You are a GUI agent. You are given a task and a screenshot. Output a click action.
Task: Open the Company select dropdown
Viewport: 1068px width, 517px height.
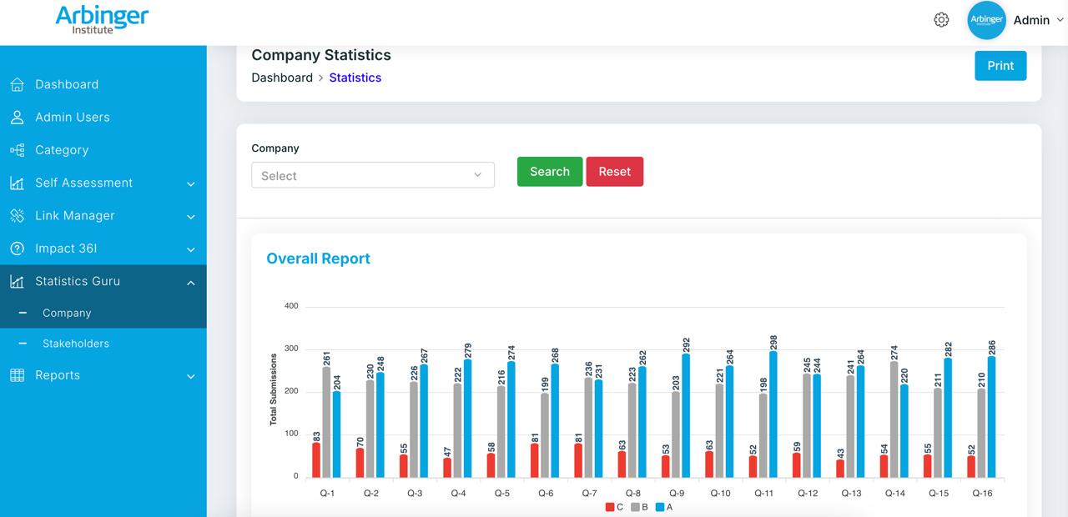tap(372, 175)
